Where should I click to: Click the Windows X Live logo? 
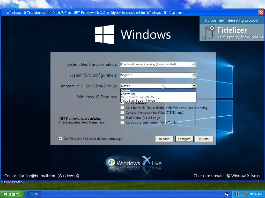(x=134, y=163)
